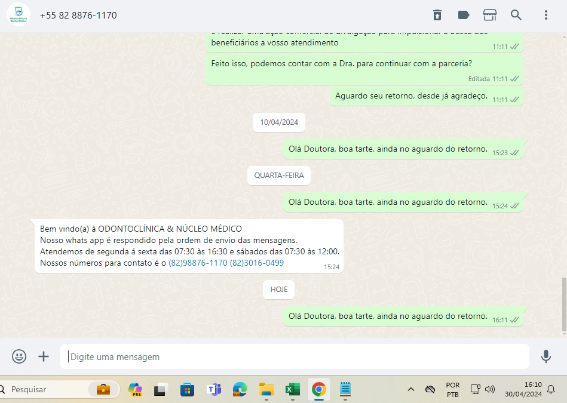Open the notifications bell icon

click(x=551, y=389)
